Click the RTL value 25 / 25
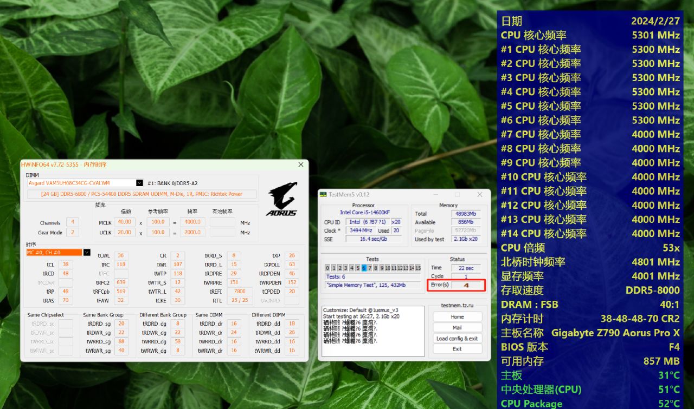Viewport: 694px width, 409px height. pyautogui.click(x=240, y=301)
